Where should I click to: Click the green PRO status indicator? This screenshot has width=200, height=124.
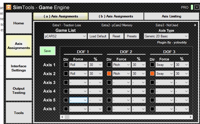click(192, 7)
